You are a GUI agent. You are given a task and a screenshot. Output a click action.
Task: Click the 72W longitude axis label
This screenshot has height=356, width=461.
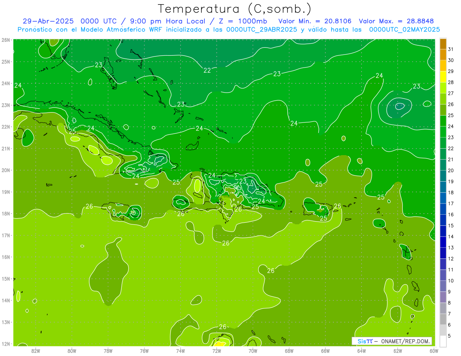(217, 351)
